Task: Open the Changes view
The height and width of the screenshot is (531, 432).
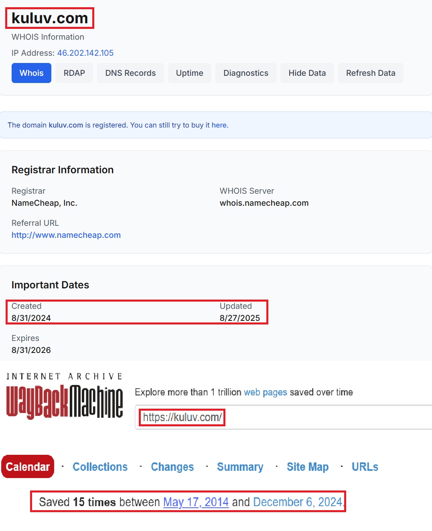Action: tap(172, 467)
